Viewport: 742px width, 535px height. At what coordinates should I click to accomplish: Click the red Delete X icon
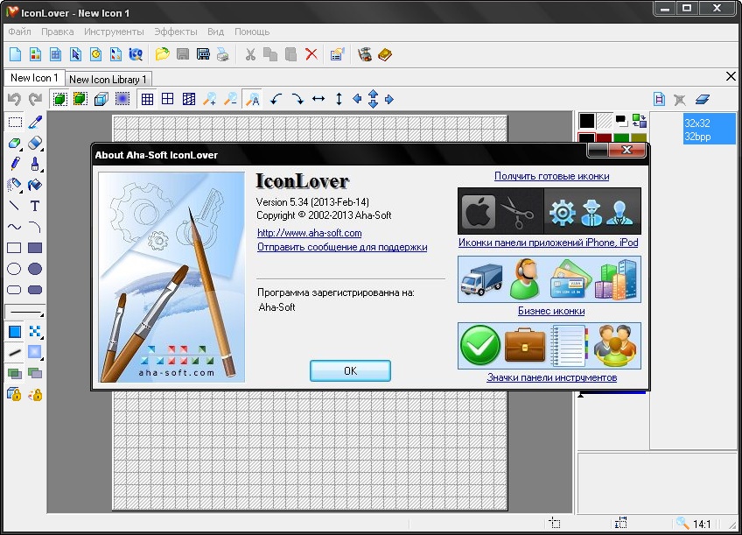(311, 54)
